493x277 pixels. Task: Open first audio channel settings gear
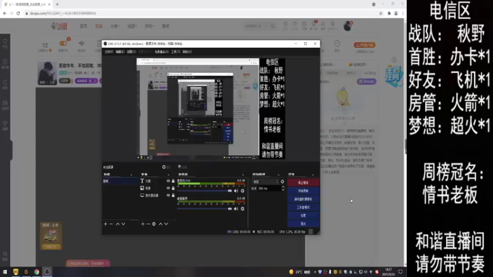tap(242, 191)
